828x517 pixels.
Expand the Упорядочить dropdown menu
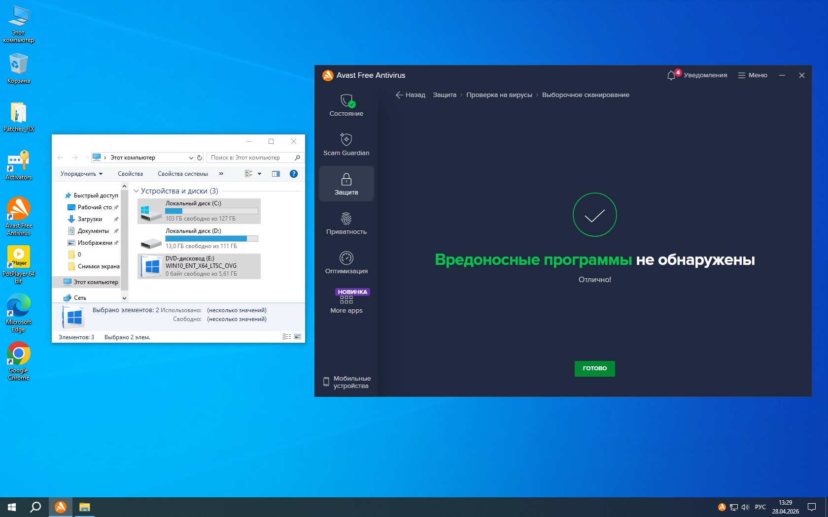coord(81,174)
